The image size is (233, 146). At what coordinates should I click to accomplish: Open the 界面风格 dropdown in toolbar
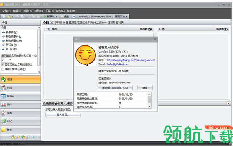click(x=121, y=16)
